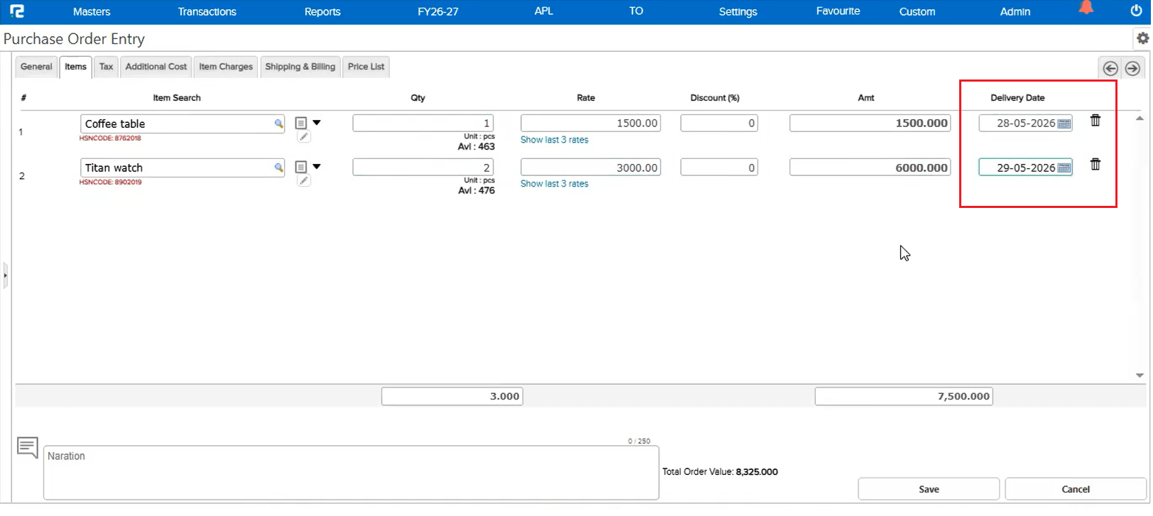Screen dimensions: 1153x516
Task: Click pencil edit icon for Titan watch row
Action: [x=304, y=181]
